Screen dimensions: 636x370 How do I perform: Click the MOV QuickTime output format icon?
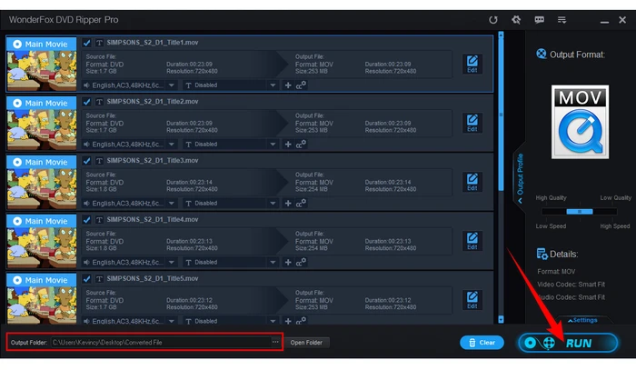(x=580, y=122)
